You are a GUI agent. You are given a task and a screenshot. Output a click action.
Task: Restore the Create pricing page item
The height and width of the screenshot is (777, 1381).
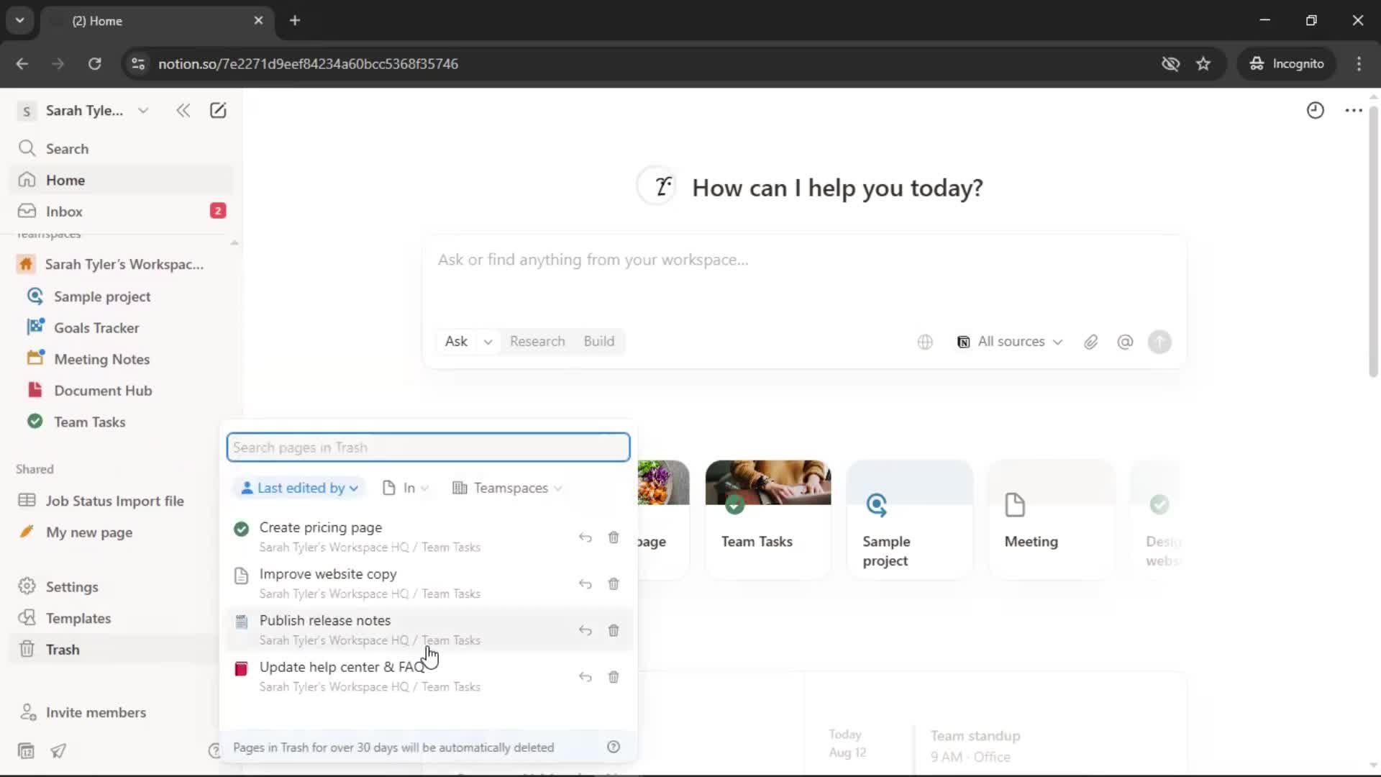(585, 537)
